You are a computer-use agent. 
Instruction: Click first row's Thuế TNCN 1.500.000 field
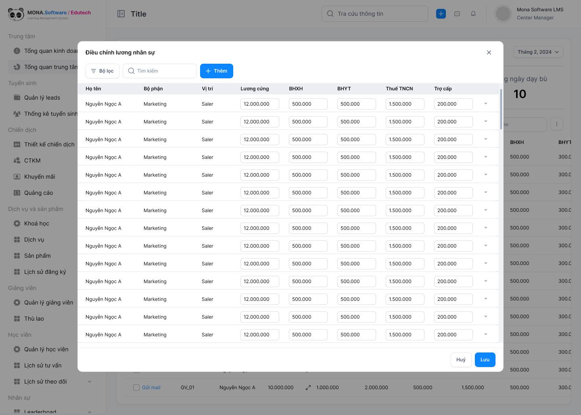pos(405,104)
